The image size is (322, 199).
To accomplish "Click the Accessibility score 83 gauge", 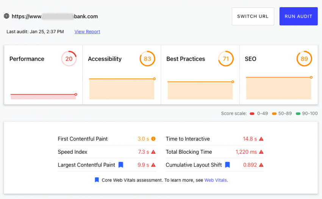I will coord(147,59).
